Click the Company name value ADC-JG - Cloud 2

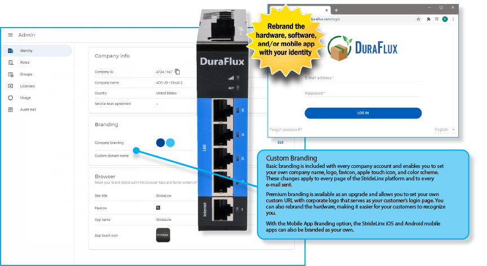(169, 83)
